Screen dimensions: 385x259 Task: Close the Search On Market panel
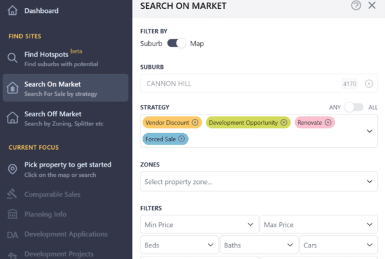[372, 6]
